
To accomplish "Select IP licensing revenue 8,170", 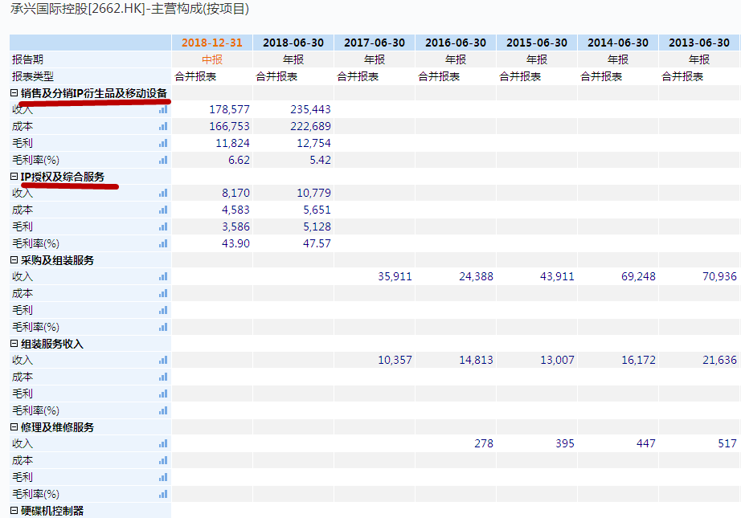I will coord(235,193).
